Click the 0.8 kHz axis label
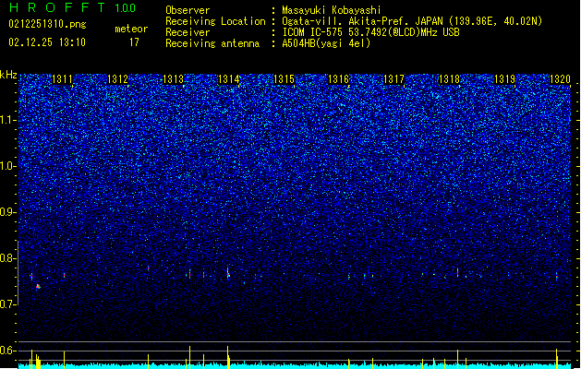 (x=8, y=258)
